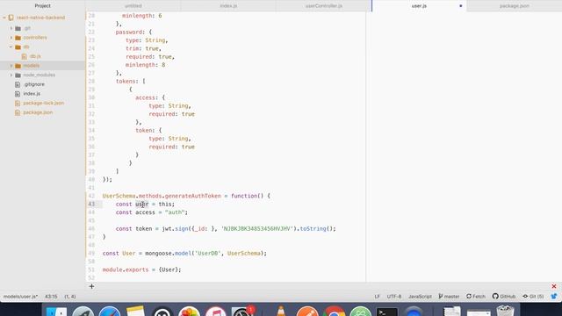The height and width of the screenshot is (316, 562).
Task: Click the Project panel header
Action: (43, 6)
